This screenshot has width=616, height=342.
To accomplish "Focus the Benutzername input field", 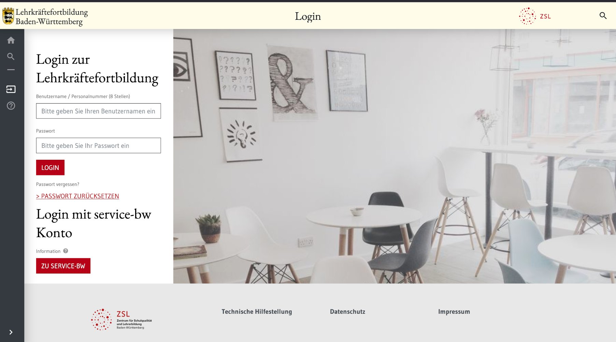I will coord(98,111).
